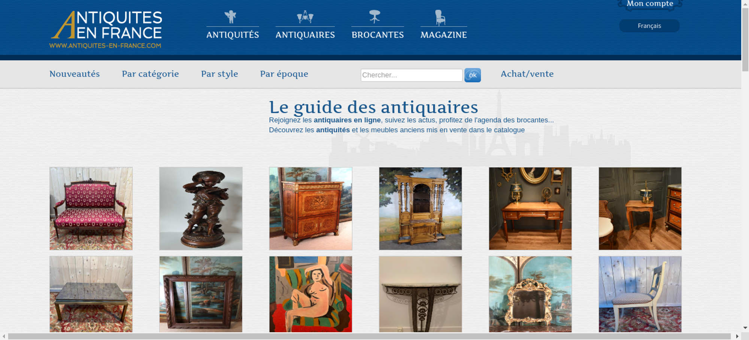Screen dimensions: 749x340
Task: Open the Français language selector
Action: pos(649,26)
